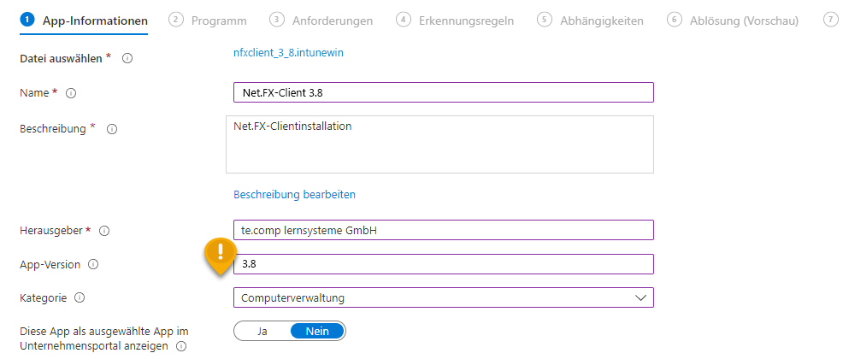Focus the Herausgeber input field

coord(443,230)
